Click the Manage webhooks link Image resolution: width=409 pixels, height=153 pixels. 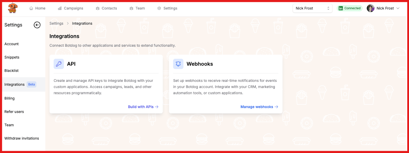point(259,107)
